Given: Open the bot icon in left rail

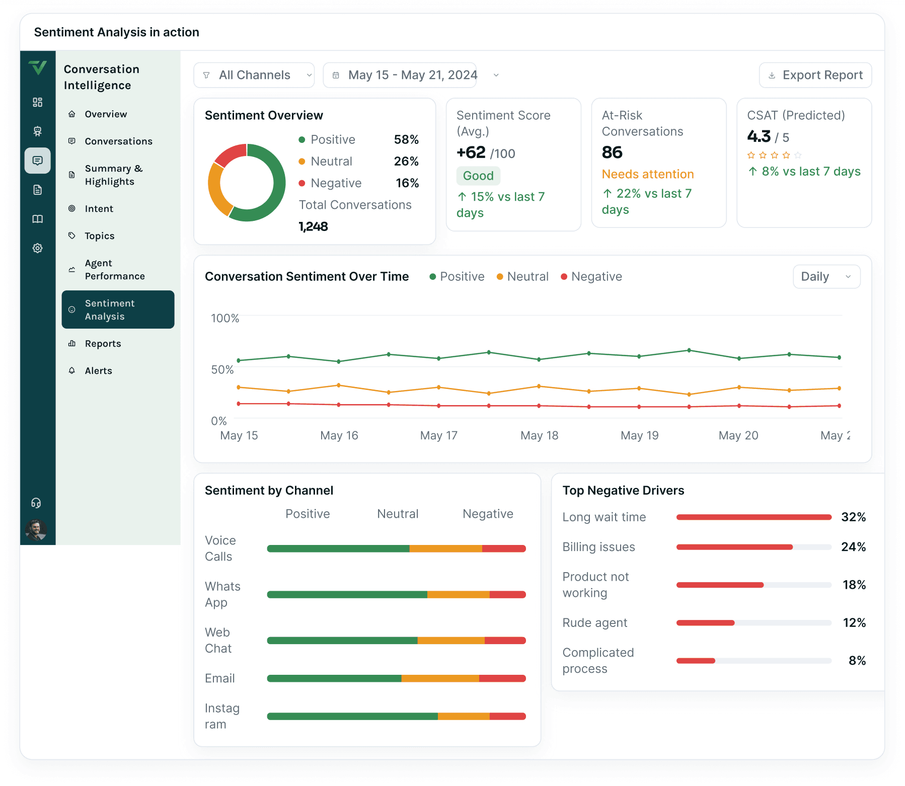Looking at the screenshot, I should coord(38,131).
